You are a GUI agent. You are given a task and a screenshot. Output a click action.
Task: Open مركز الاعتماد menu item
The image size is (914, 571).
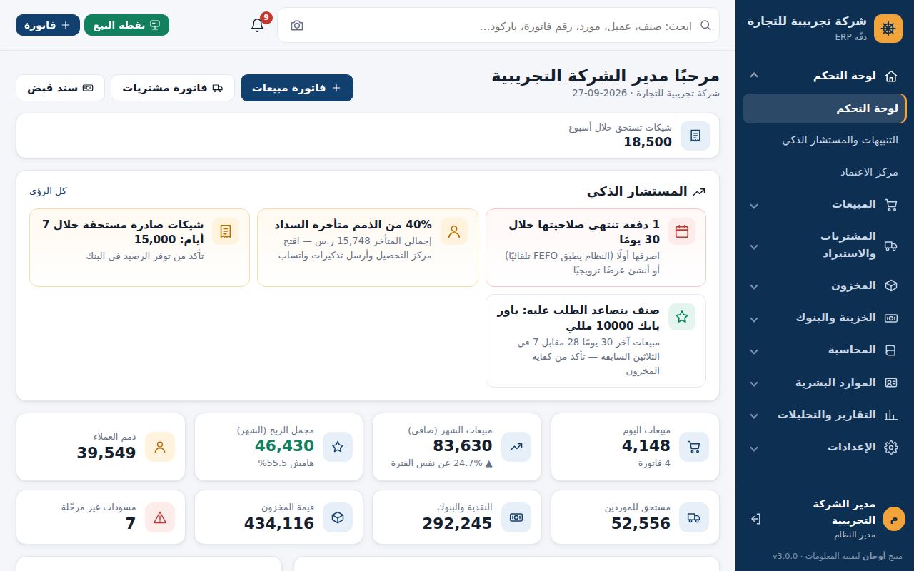[x=824, y=172]
